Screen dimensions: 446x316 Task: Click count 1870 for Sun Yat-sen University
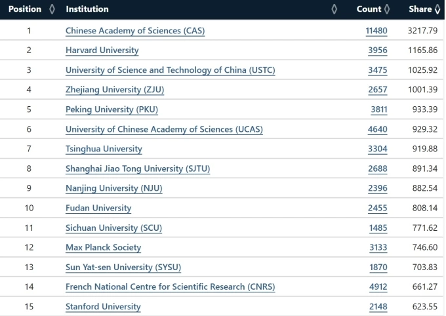(x=378, y=267)
